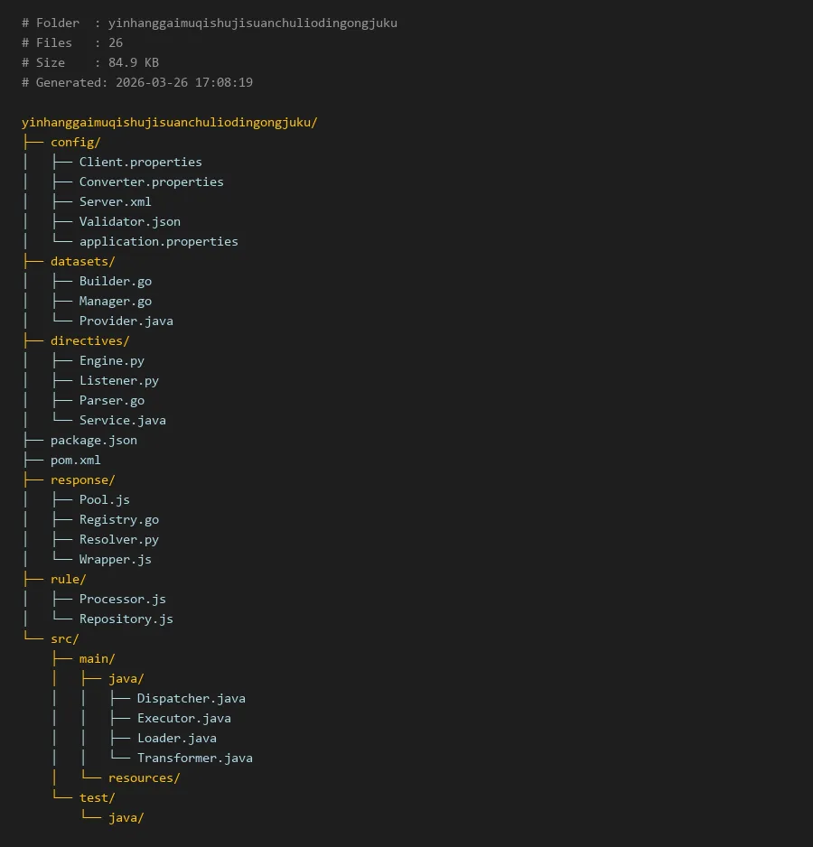Select Registry.go in response
813x847 pixels.
[x=118, y=519]
